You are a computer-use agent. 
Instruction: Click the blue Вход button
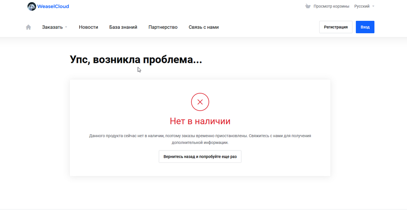(x=365, y=27)
